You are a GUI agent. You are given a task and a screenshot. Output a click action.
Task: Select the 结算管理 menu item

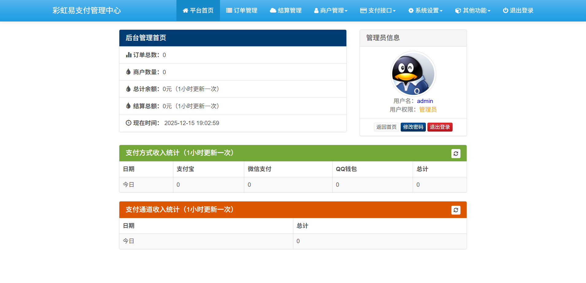click(286, 10)
